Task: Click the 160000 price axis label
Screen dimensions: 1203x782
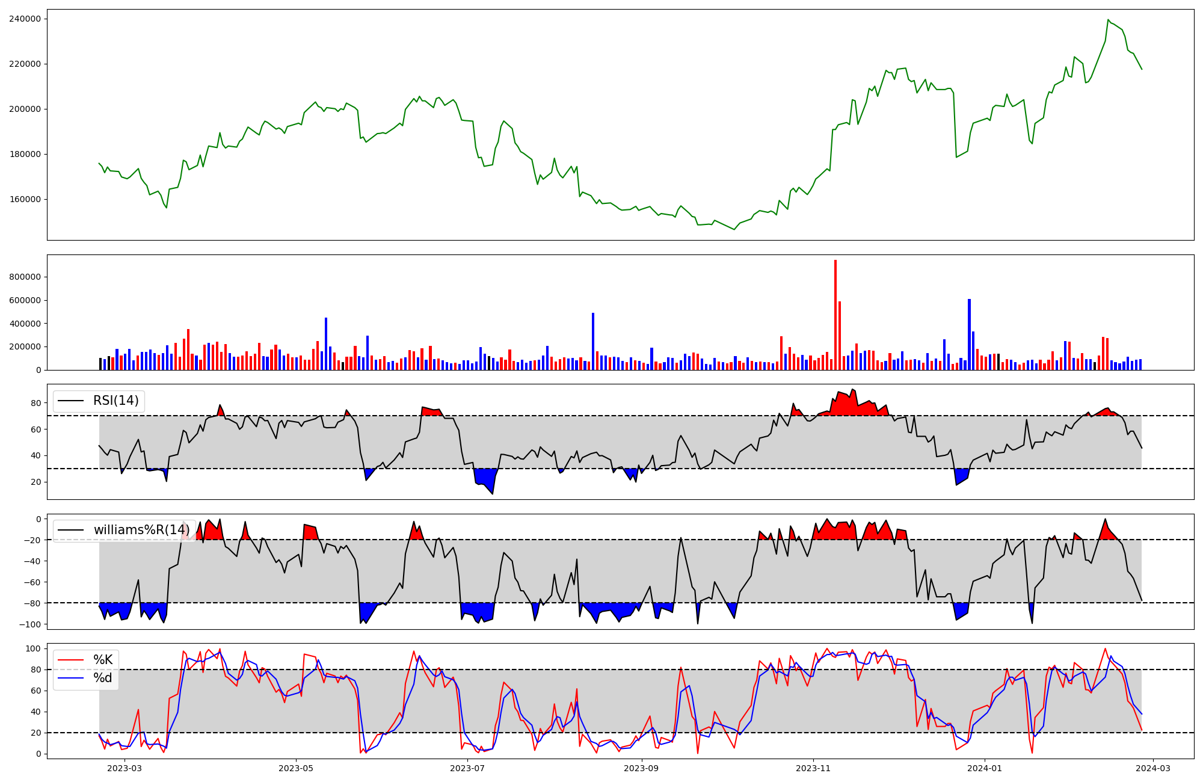Action: [x=25, y=199]
